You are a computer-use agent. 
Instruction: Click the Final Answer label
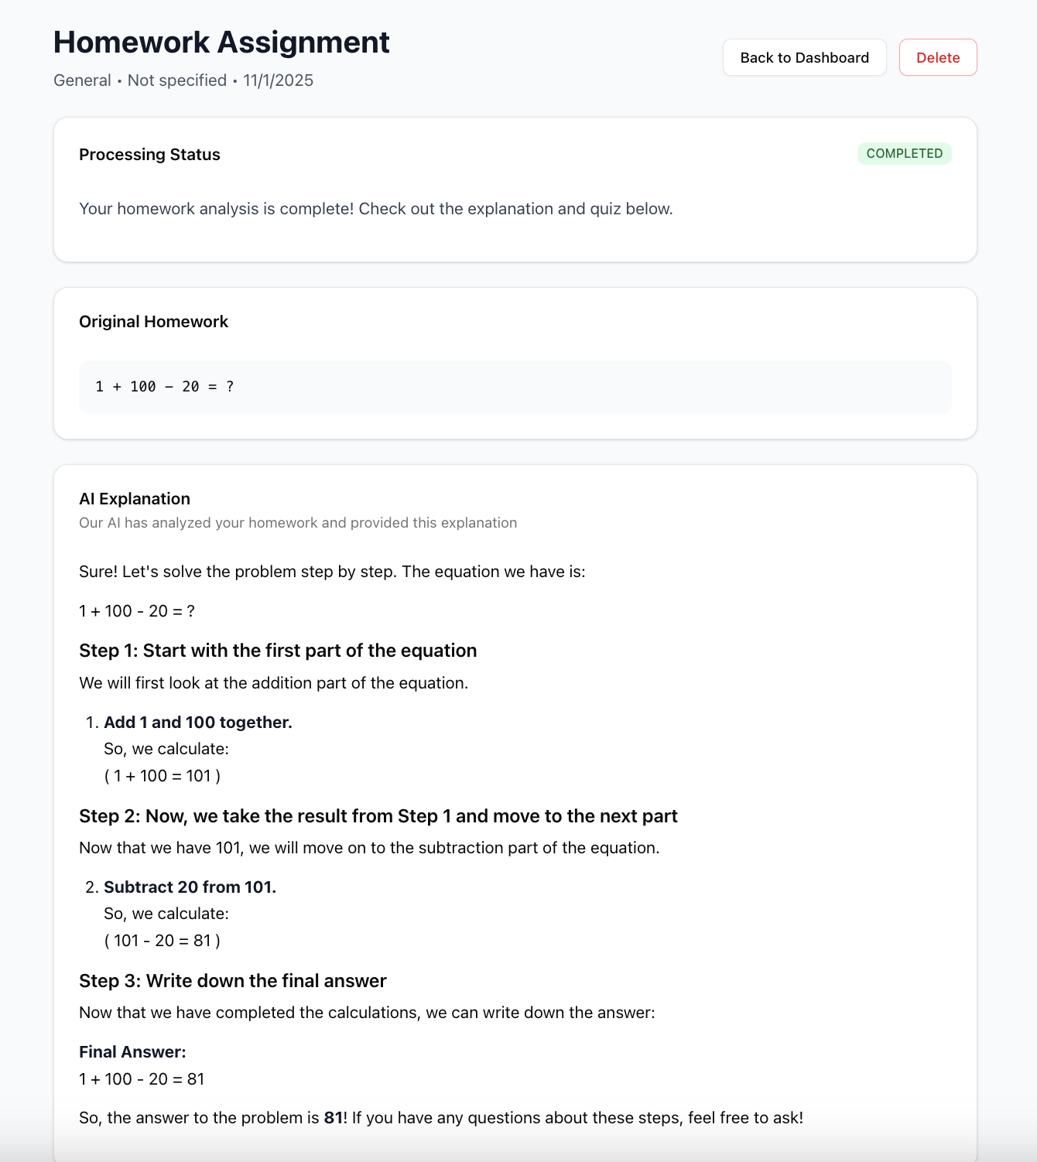pyautogui.click(x=132, y=1052)
